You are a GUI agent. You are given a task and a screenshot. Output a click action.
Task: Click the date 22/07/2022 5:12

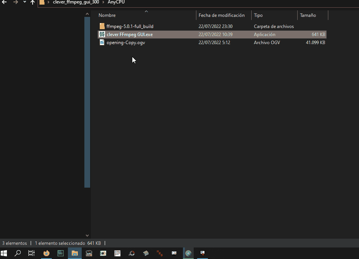point(214,42)
